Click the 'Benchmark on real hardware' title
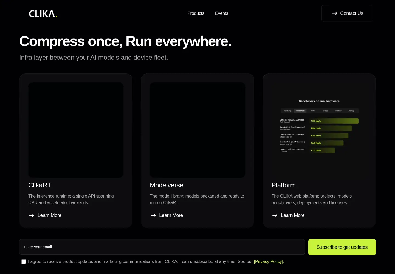 click(x=319, y=101)
